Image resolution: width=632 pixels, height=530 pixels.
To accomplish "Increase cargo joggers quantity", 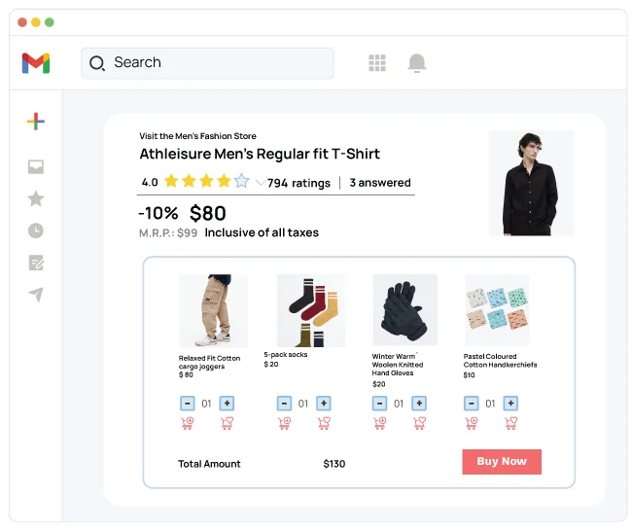I will click(227, 403).
